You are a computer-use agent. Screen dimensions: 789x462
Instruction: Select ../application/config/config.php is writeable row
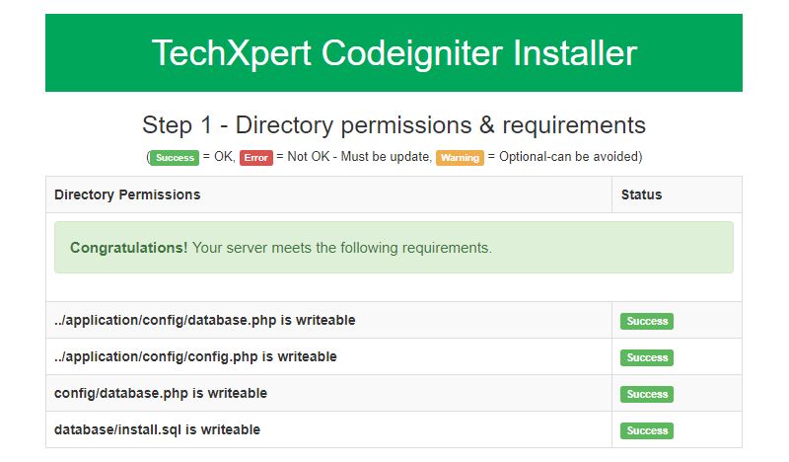[x=195, y=356]
